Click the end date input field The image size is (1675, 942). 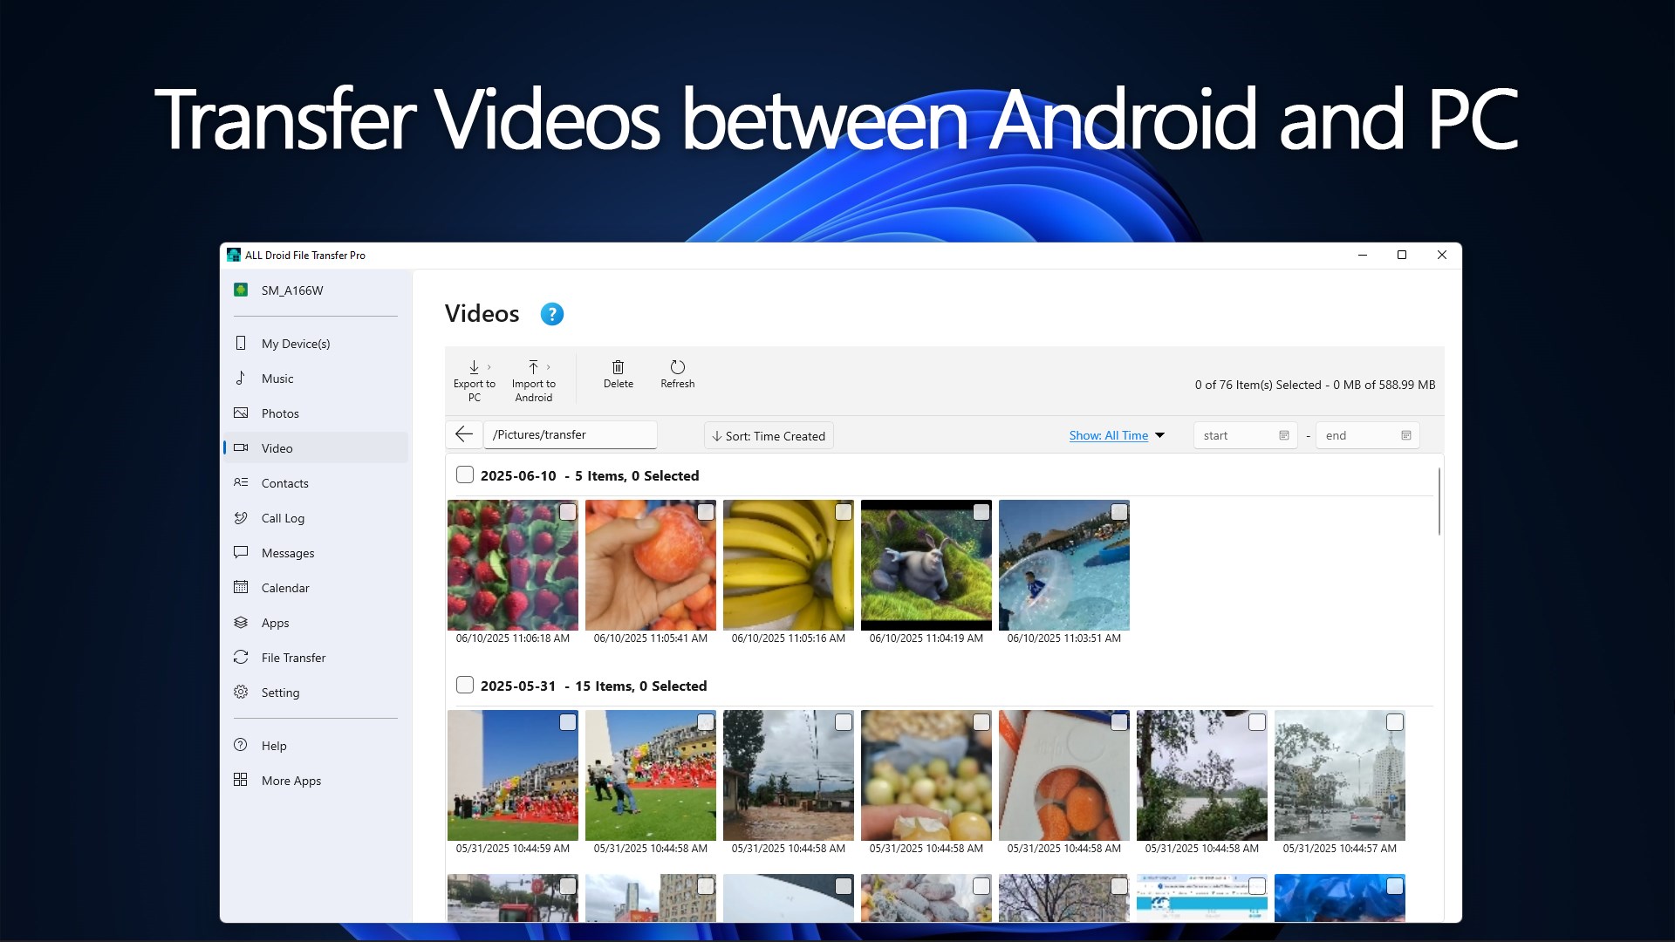point(1367,435)
